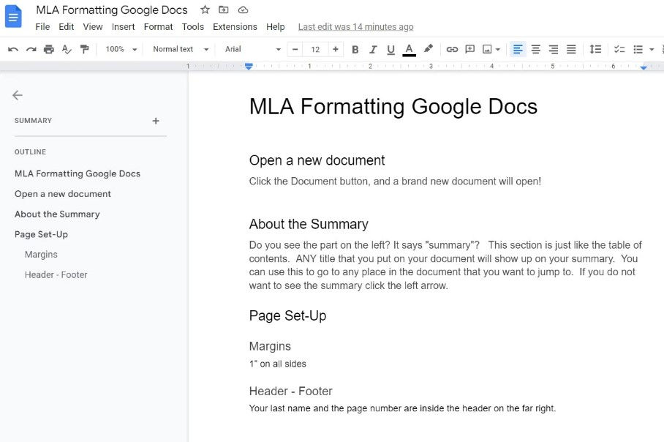The height and width of the screenshot is (442, 664).
Task: Click the MLA Formatting Google Docs page title
Action: point(393,106)
